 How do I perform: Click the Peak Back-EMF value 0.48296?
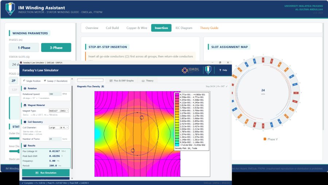tap(54, 156)
